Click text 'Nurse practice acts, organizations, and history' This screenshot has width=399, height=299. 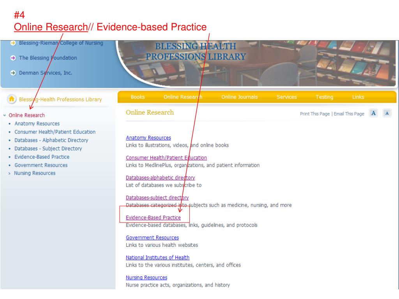tap(178, 285)
